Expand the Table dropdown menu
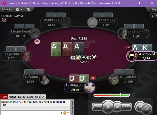This screenshot has width=157, height=115. click(6, 10)
